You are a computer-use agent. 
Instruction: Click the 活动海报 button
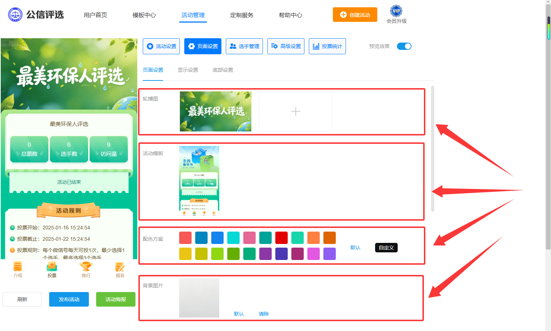pyautogui.click(x=116, y=299)
